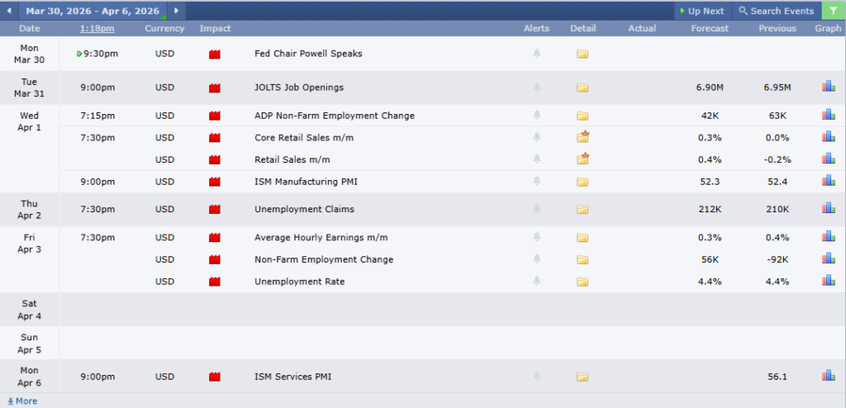Go to previous week using left arrow

pyautogui.click(x=9, y=11)
